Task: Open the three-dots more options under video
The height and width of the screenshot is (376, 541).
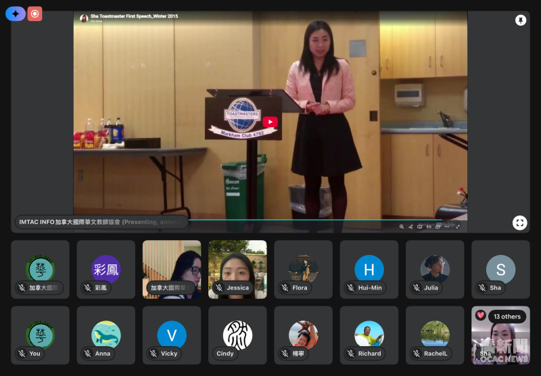Action: tap(447, 227)
